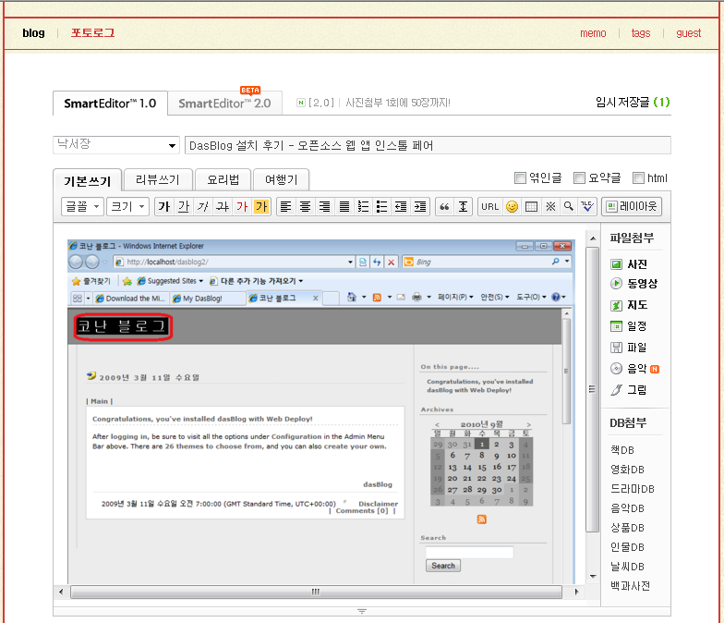Insert quotation block
The height and width of the screenshot is (623, 724).
click(x=444, y=207)
